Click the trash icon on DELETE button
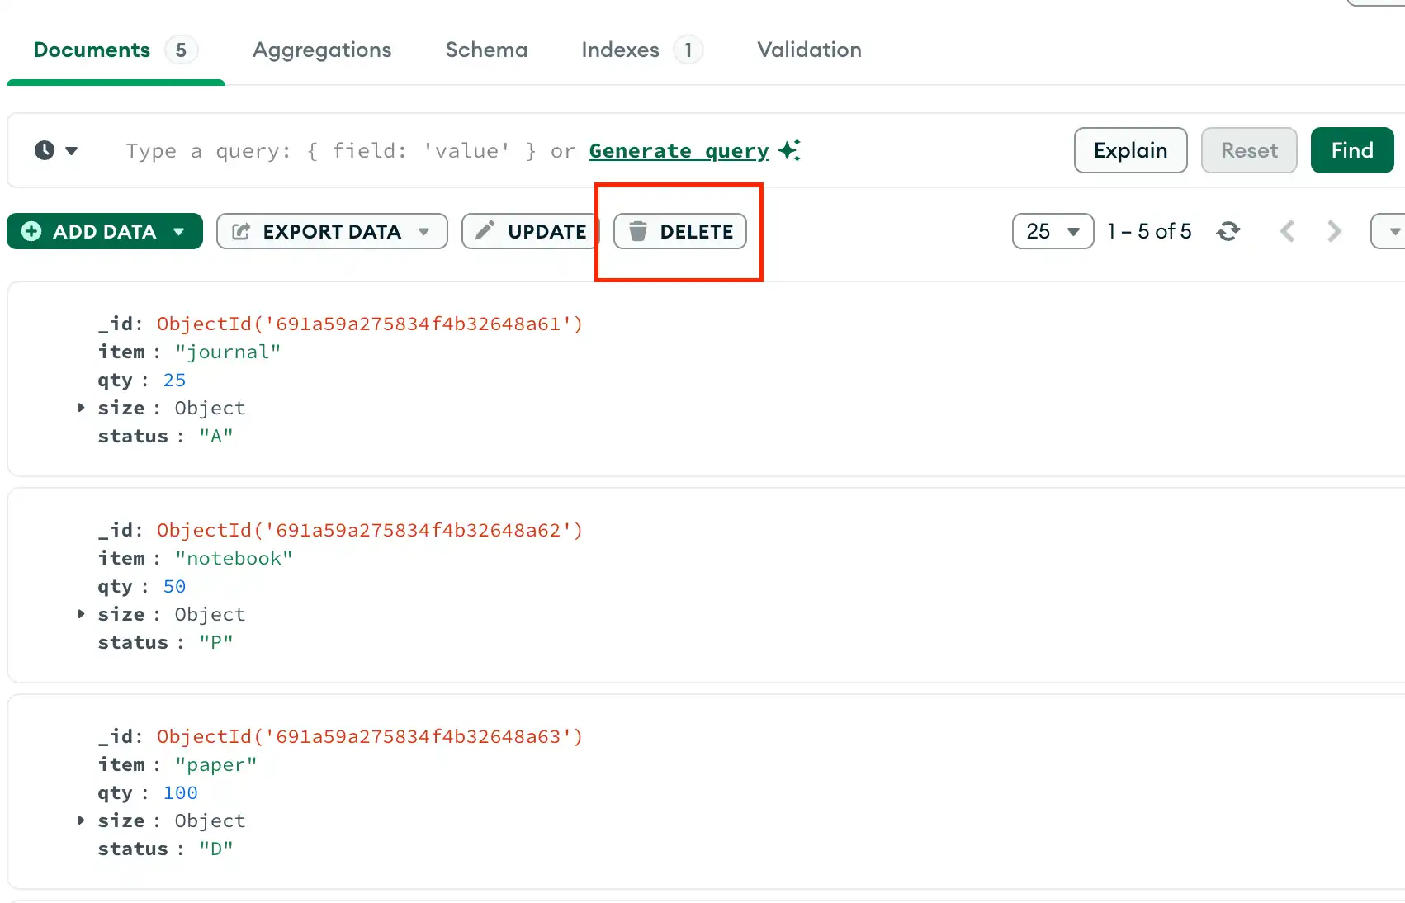This screenshot has width=1405, height=903. [x=637, y=231]
